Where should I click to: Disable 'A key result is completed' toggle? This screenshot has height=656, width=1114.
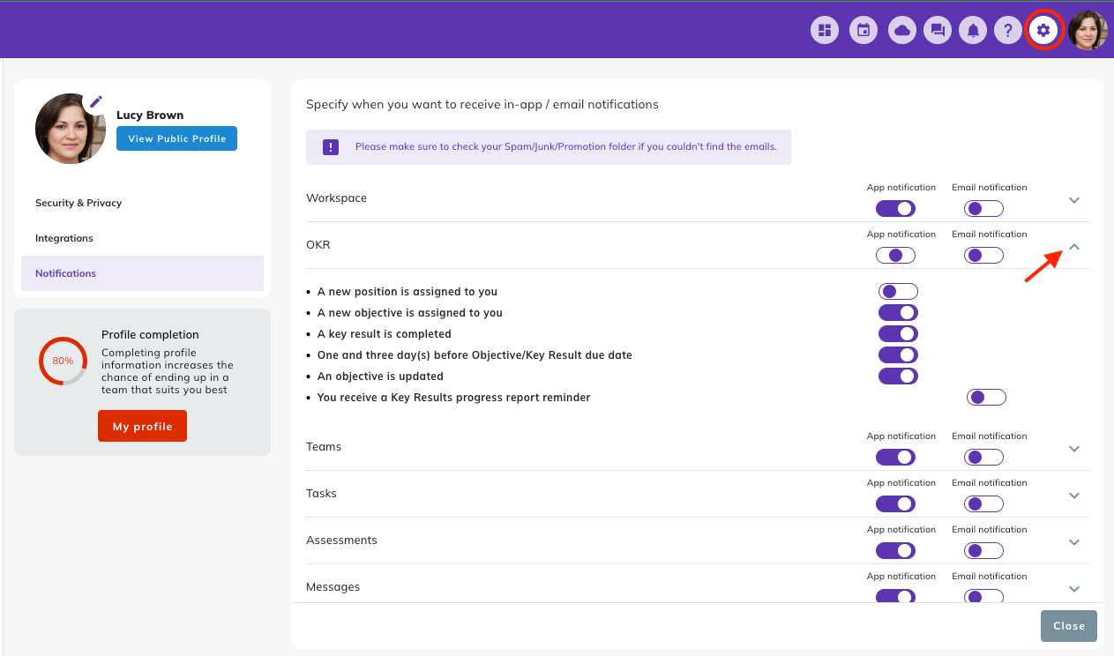click(x=898, y=334)
